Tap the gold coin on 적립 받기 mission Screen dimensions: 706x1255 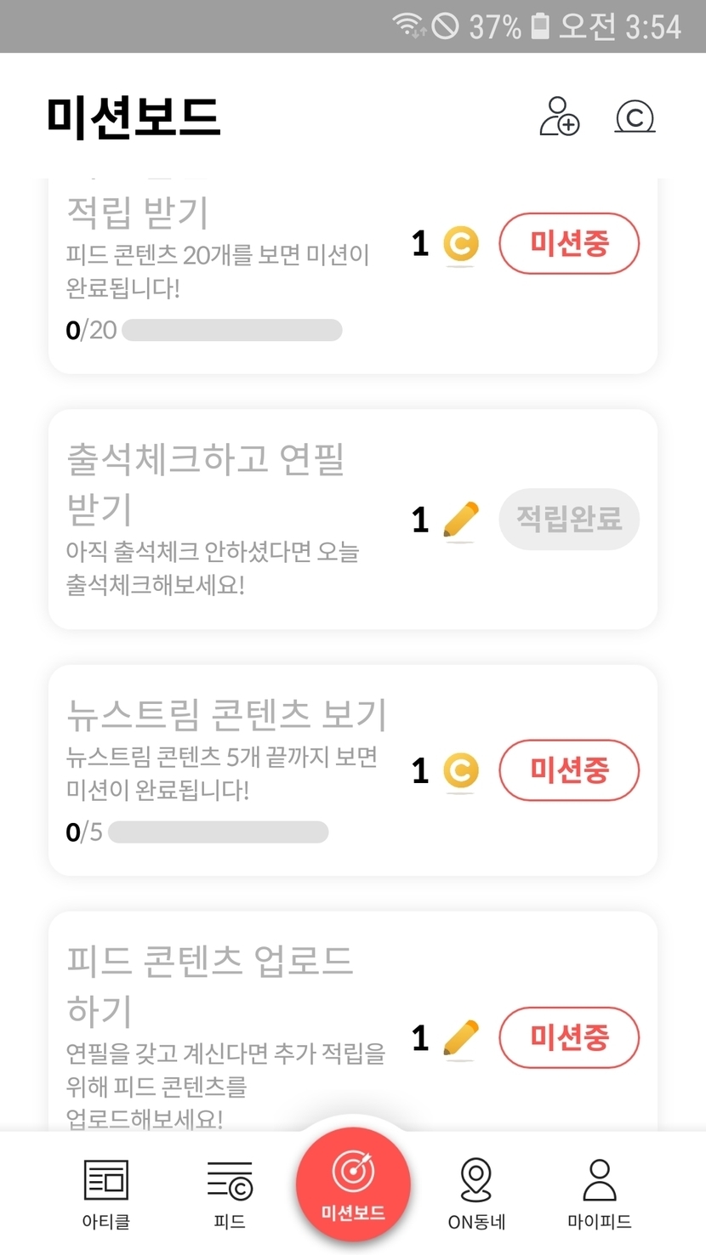pos(460,244)
